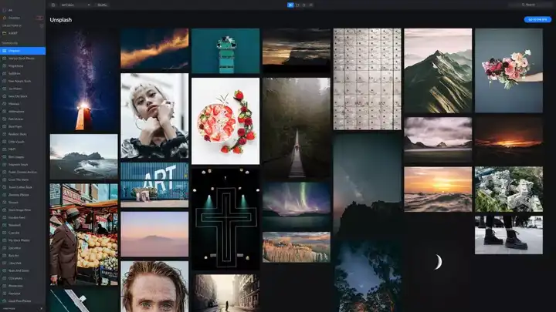Viewport: 556px width, 312px height.
Task: Open the aerial white building photo
Action: click(509, 190)
